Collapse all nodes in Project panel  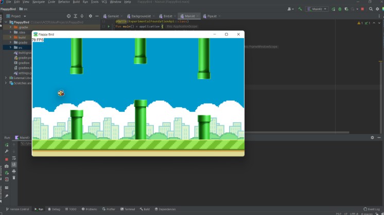pos(82,16)
